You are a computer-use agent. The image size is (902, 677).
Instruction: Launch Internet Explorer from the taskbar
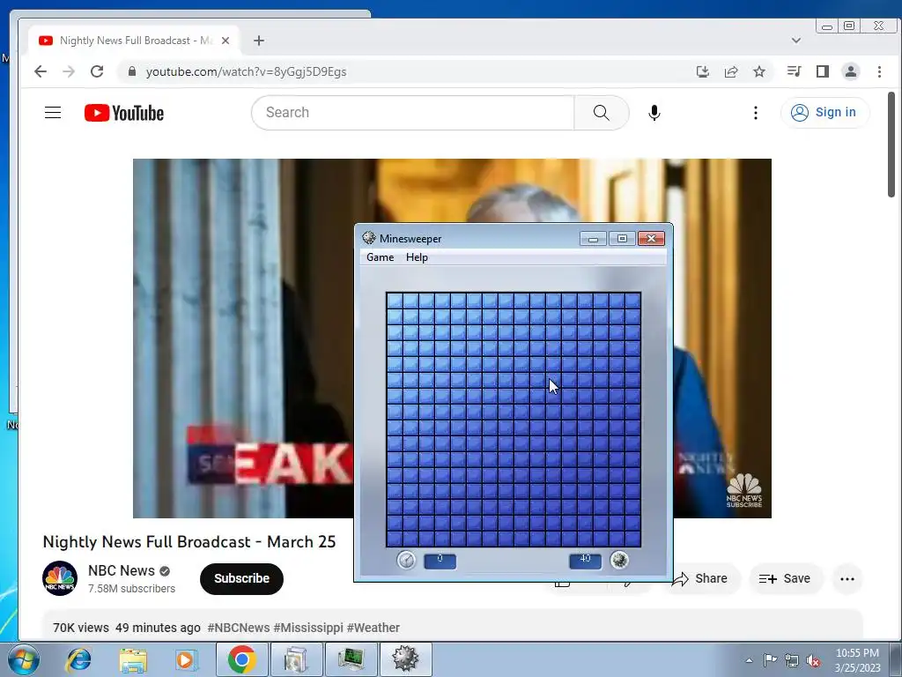coord(78,659)
